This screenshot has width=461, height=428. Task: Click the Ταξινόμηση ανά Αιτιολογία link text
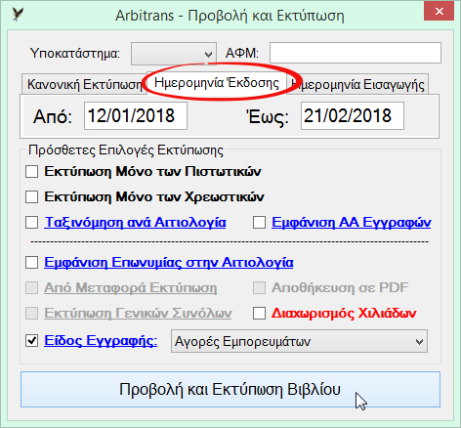click(x=135, y=223)
